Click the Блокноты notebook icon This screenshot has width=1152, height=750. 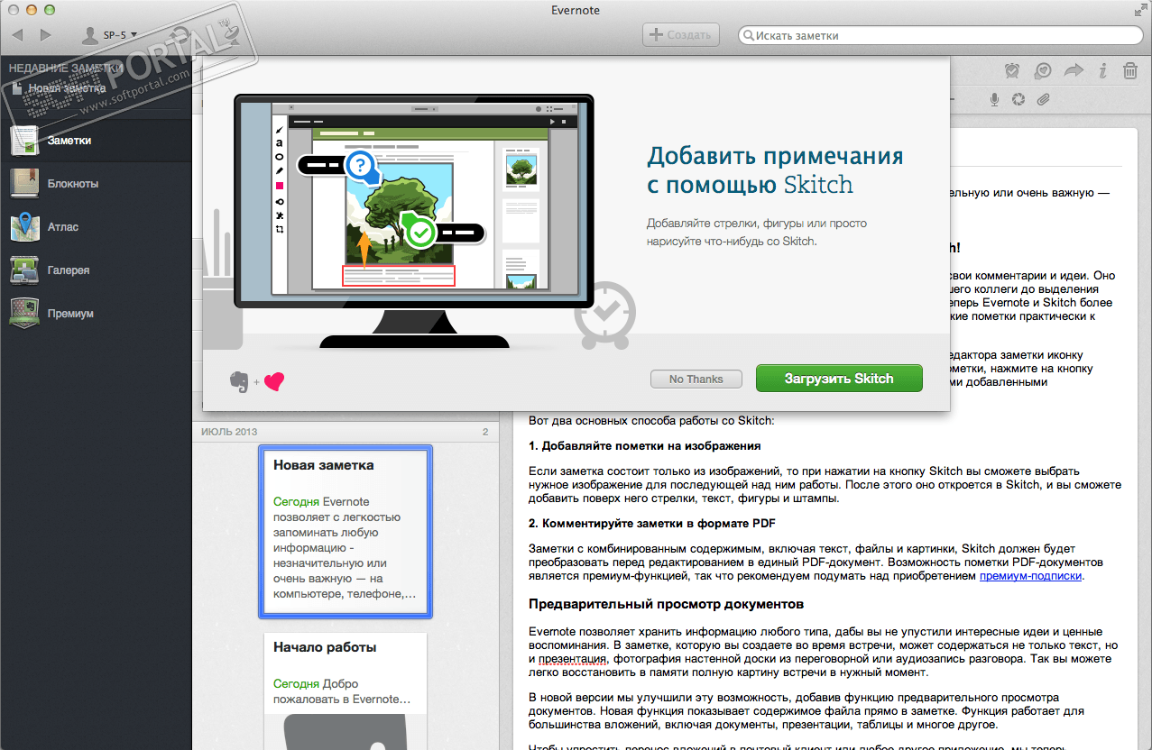coord(24,184)
